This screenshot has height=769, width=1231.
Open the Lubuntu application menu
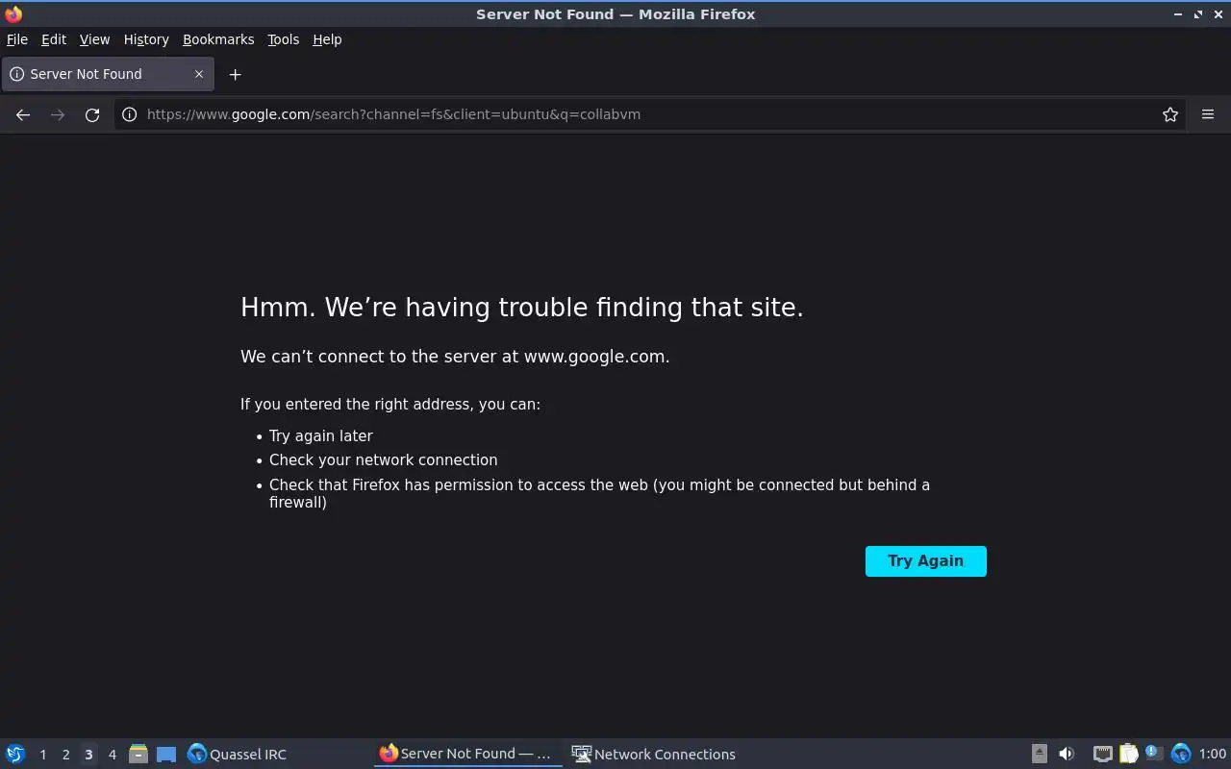click(x=15, y=755)
